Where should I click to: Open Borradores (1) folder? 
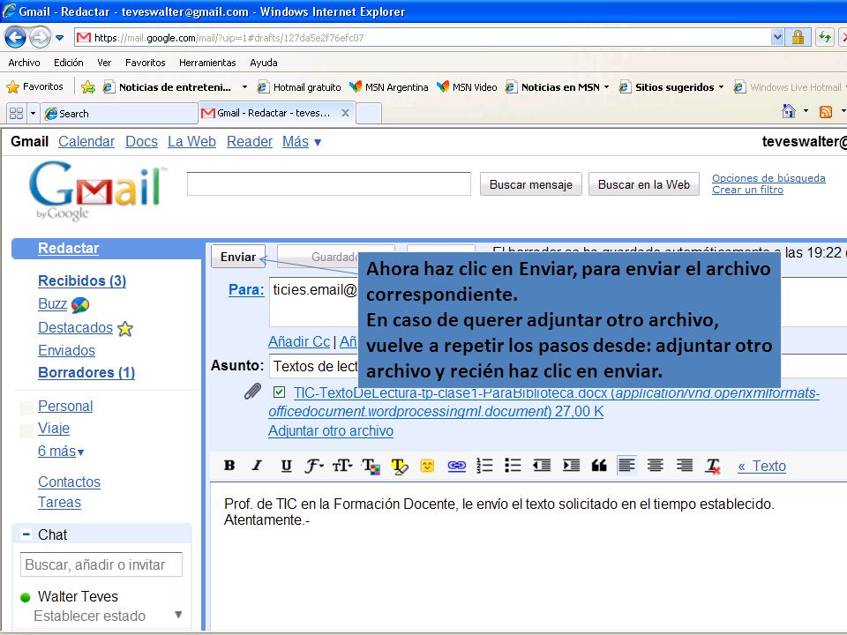coord(86,372)
